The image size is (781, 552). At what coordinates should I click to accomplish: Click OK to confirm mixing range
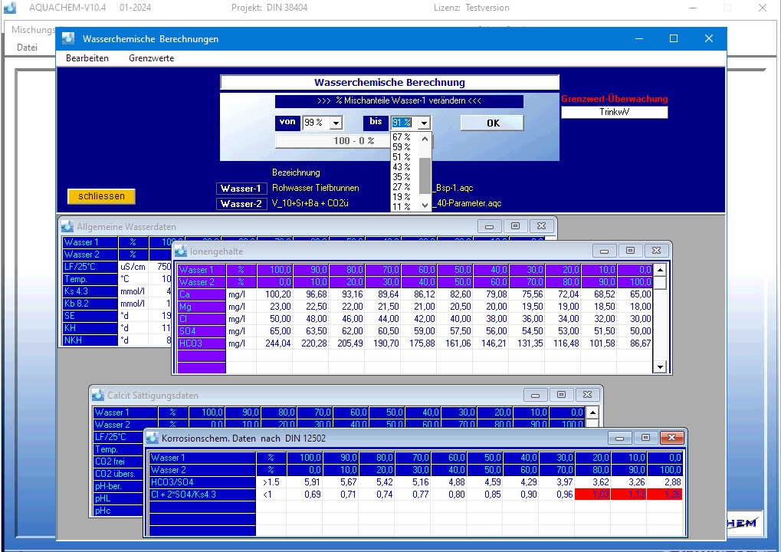tap(492, 123)
